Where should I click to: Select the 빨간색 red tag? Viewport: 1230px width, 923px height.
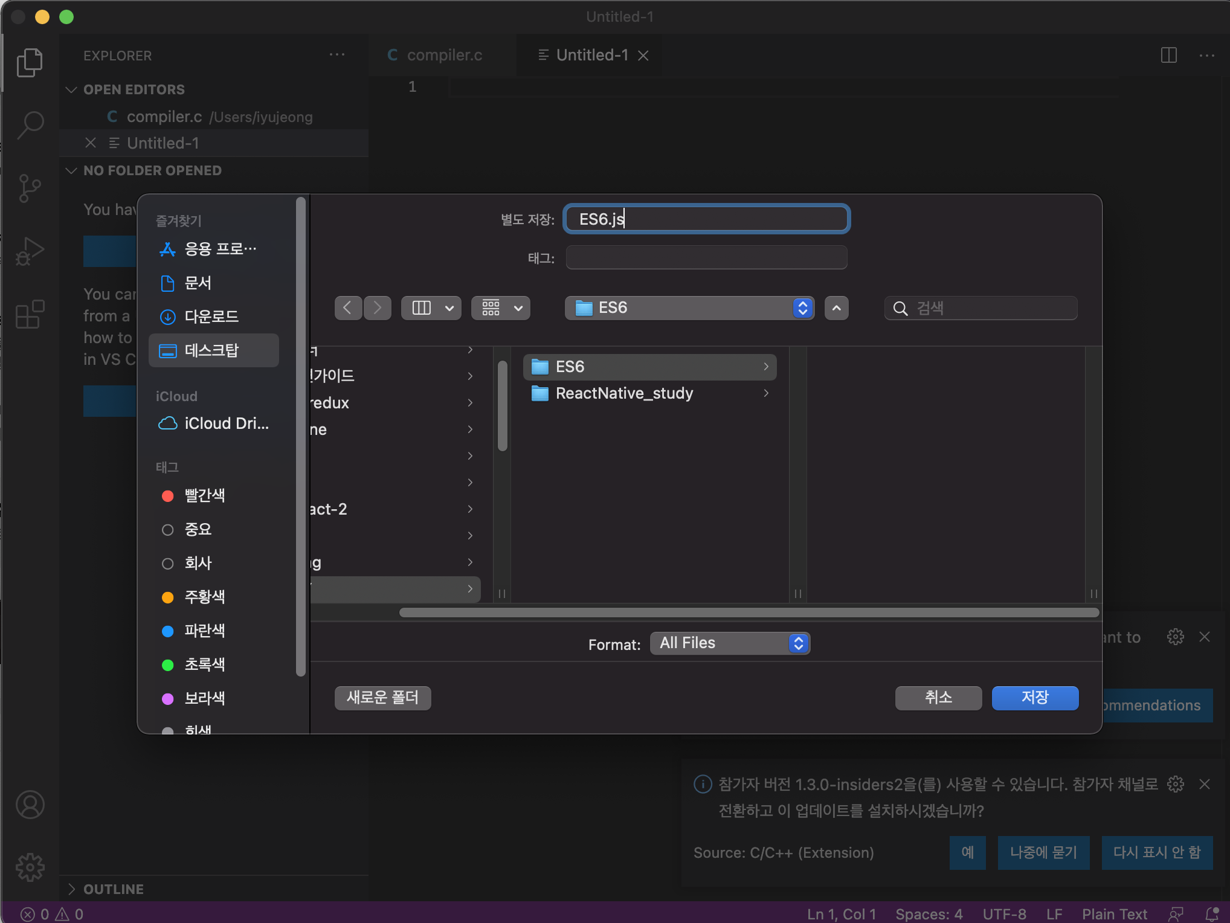pos(204,496)
